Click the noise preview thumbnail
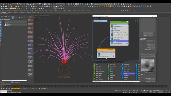The width and height of the screenshot is (171, 96). click(148, 65)
